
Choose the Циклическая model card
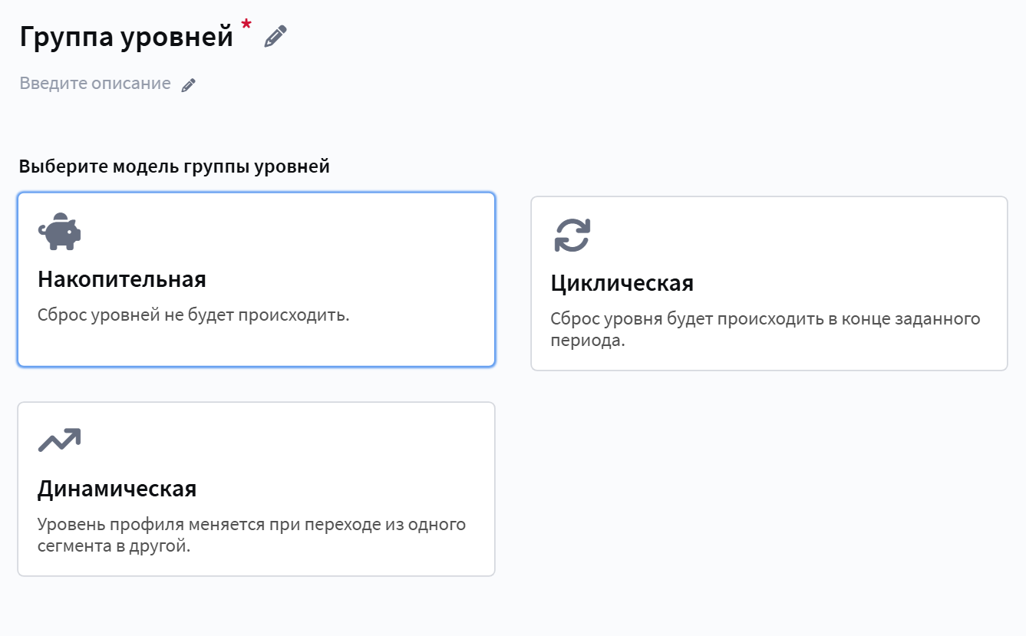pyautogui.click(x=769, y=283)
